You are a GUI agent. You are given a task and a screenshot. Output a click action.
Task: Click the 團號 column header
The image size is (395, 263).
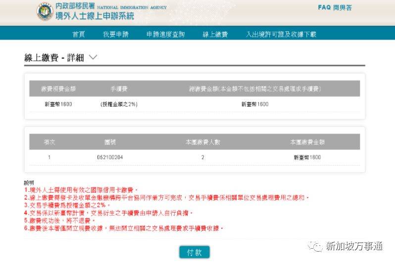pyautogui.click(x=110, y=142)
